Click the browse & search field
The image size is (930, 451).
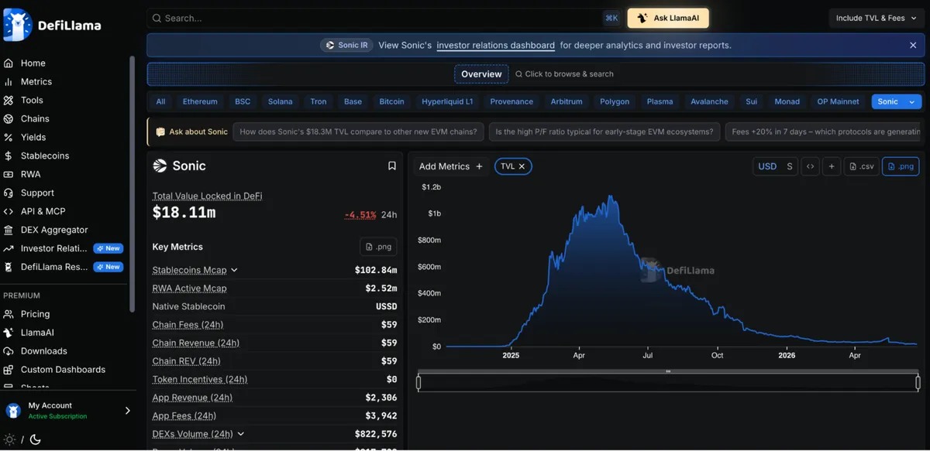point(564,74)
